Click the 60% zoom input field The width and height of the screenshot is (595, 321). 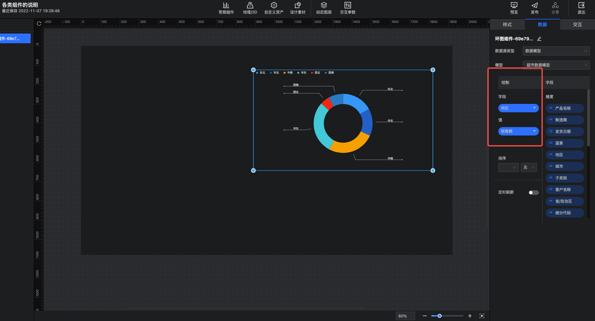coord(405,316)
